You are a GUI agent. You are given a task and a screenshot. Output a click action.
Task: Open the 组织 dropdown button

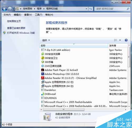click(46, 40)
